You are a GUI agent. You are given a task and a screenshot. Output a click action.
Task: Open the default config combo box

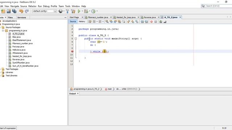point(44,11)
